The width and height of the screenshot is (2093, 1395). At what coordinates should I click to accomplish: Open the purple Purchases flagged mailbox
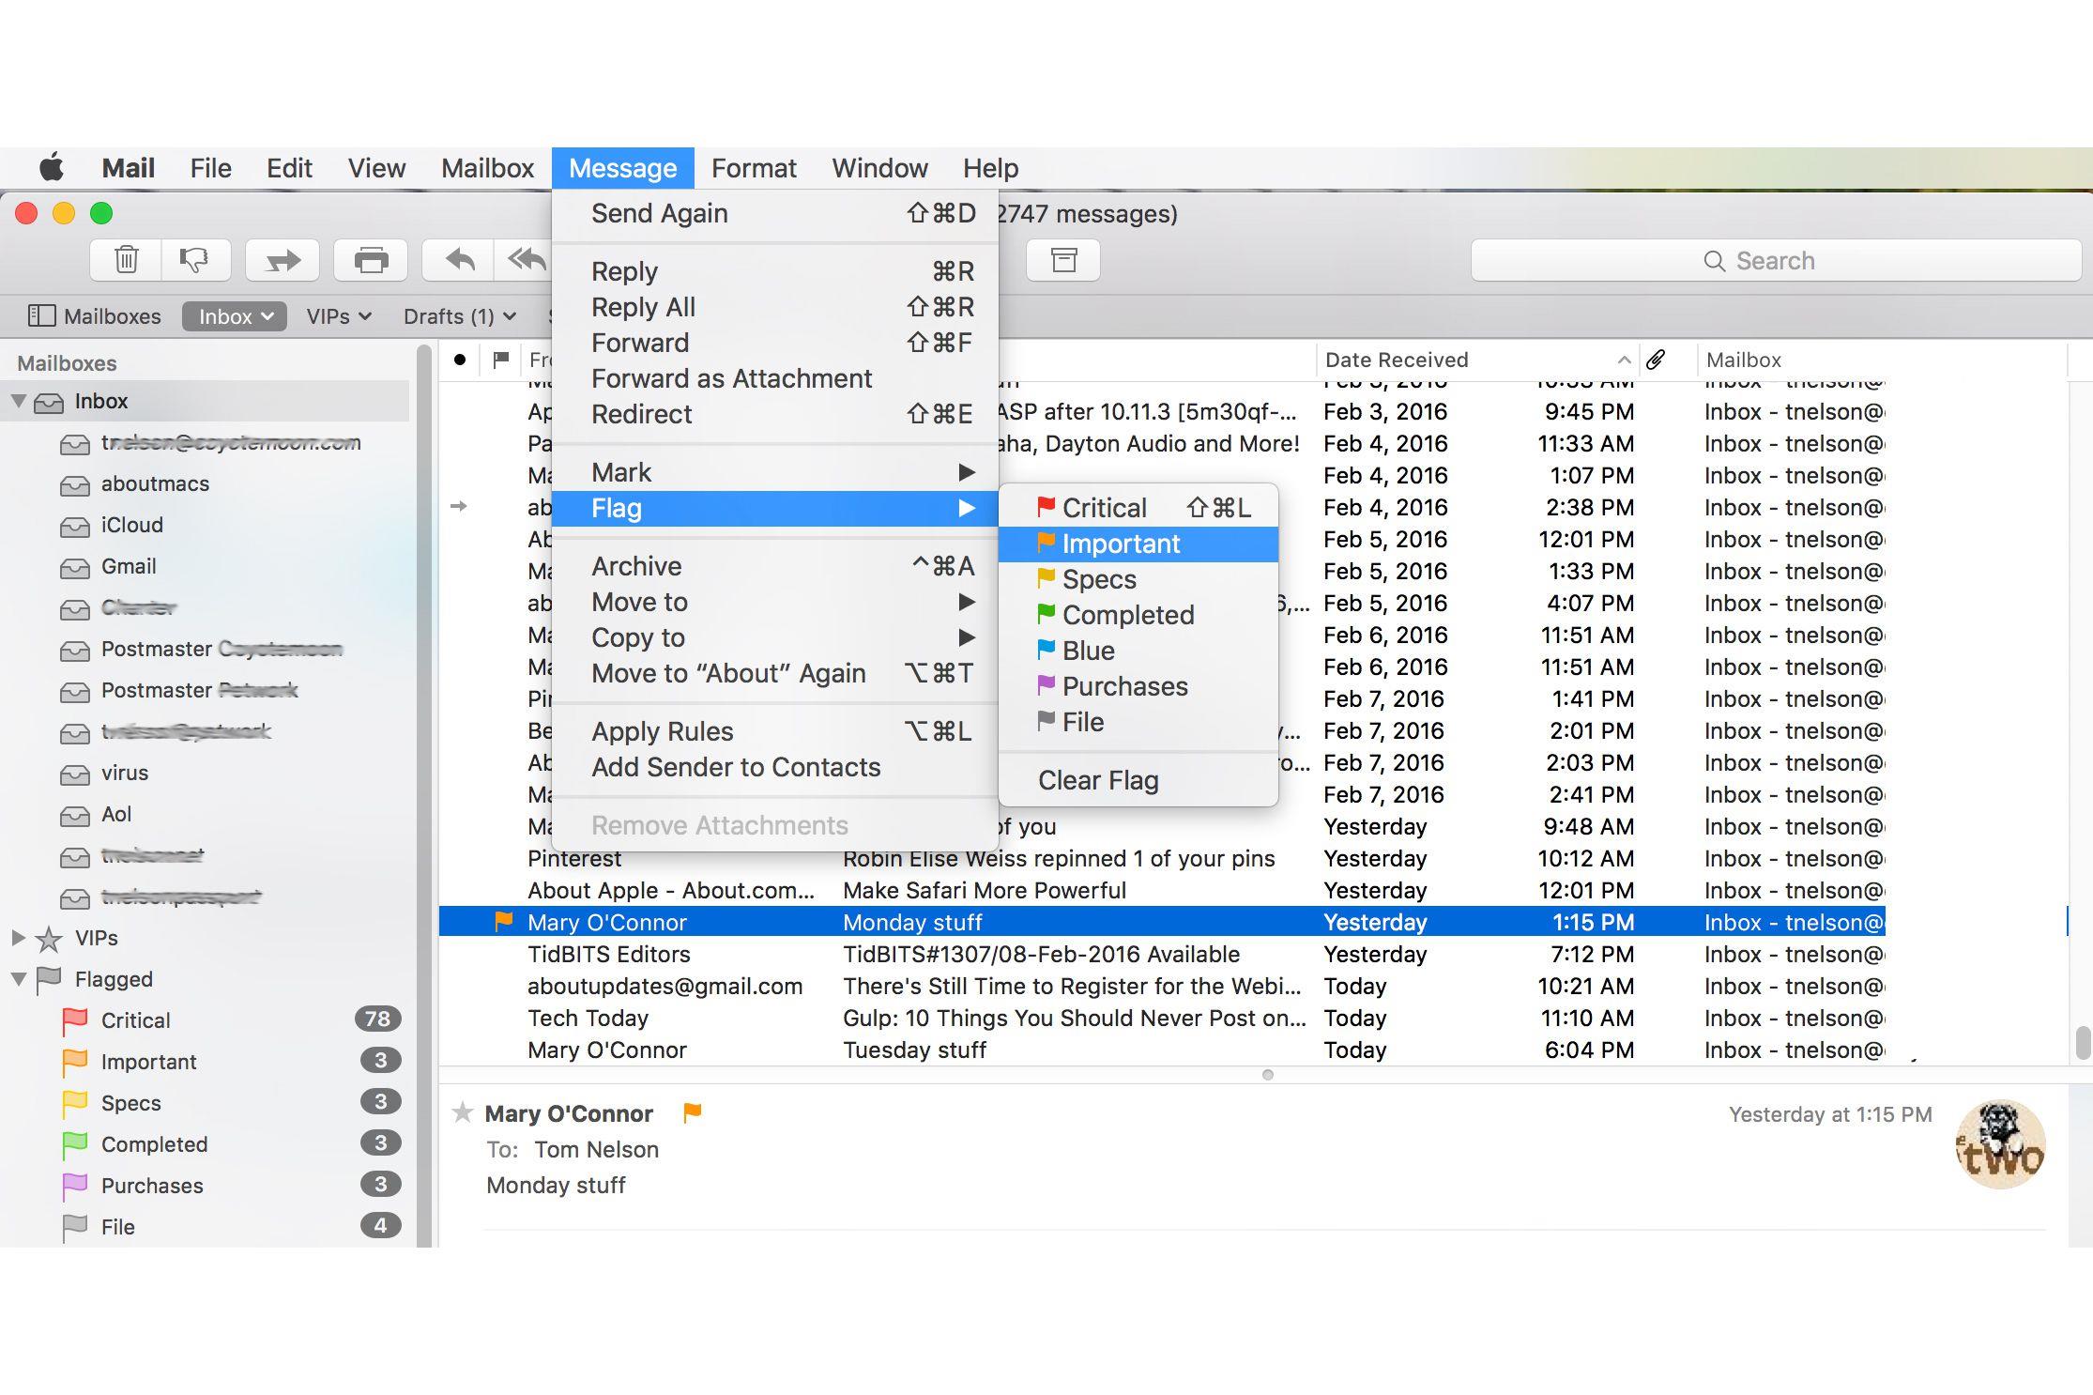coord(230,1185)
